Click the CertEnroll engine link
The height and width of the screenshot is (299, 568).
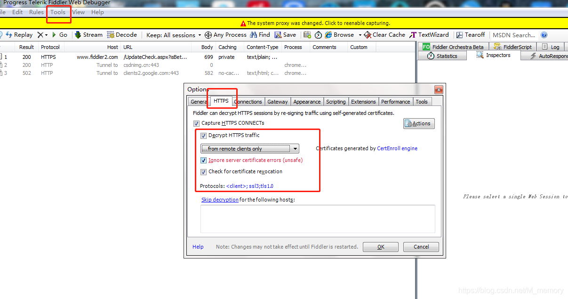[x=397, y=148]
